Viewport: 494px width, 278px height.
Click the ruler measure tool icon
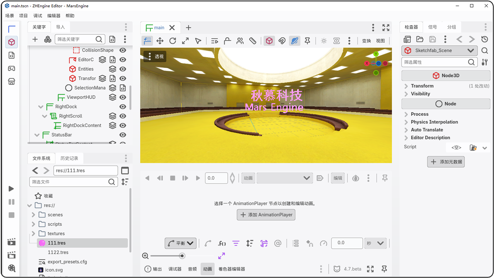click(253, 41)
